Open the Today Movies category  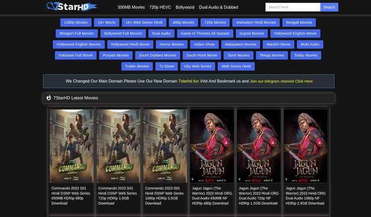click(306, 55)
